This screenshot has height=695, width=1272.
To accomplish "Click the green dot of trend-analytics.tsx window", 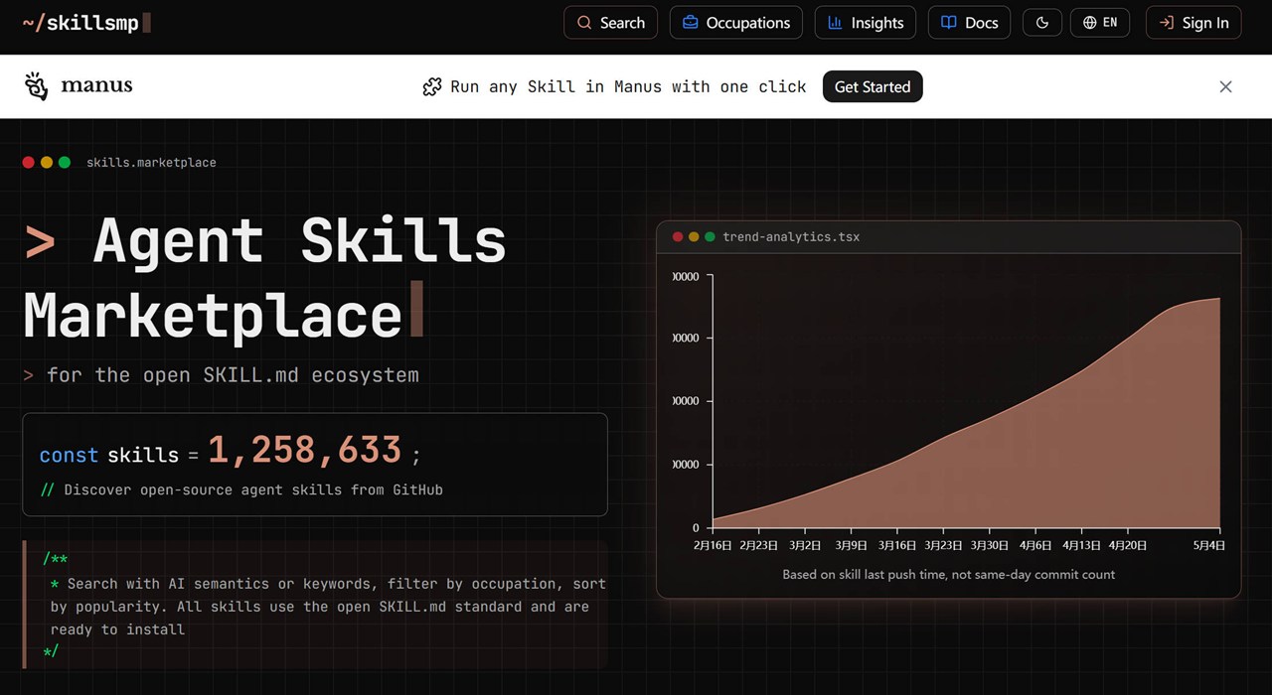I will (x=710, y=236).
